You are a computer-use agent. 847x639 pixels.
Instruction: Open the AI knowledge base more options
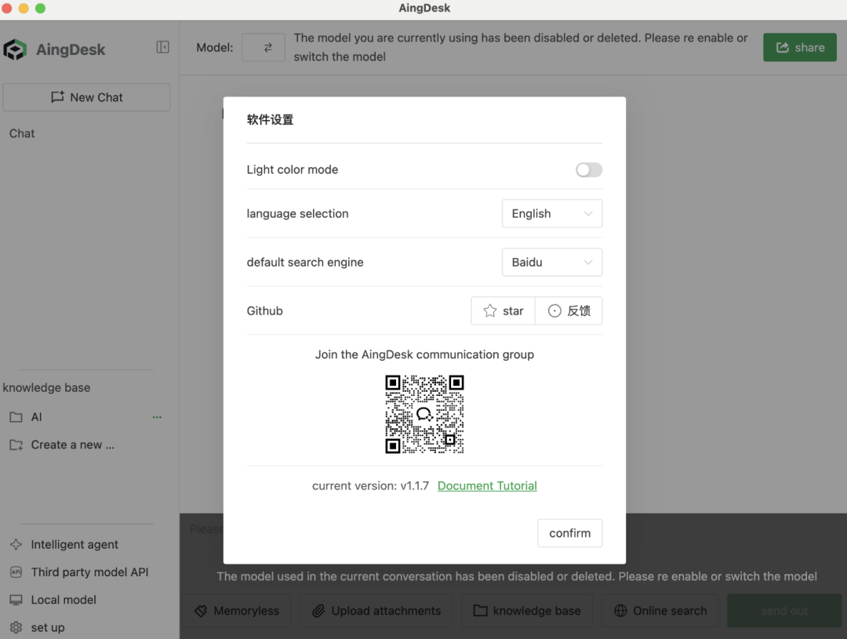pos(157,417)
